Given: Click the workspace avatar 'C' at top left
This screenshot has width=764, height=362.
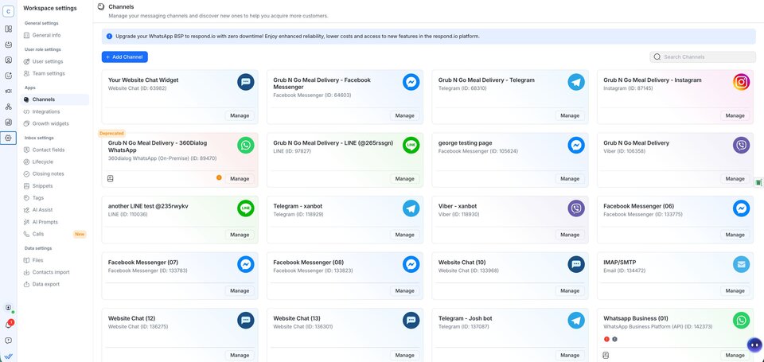Looking at the screenshot, I should tap(8, 12).
